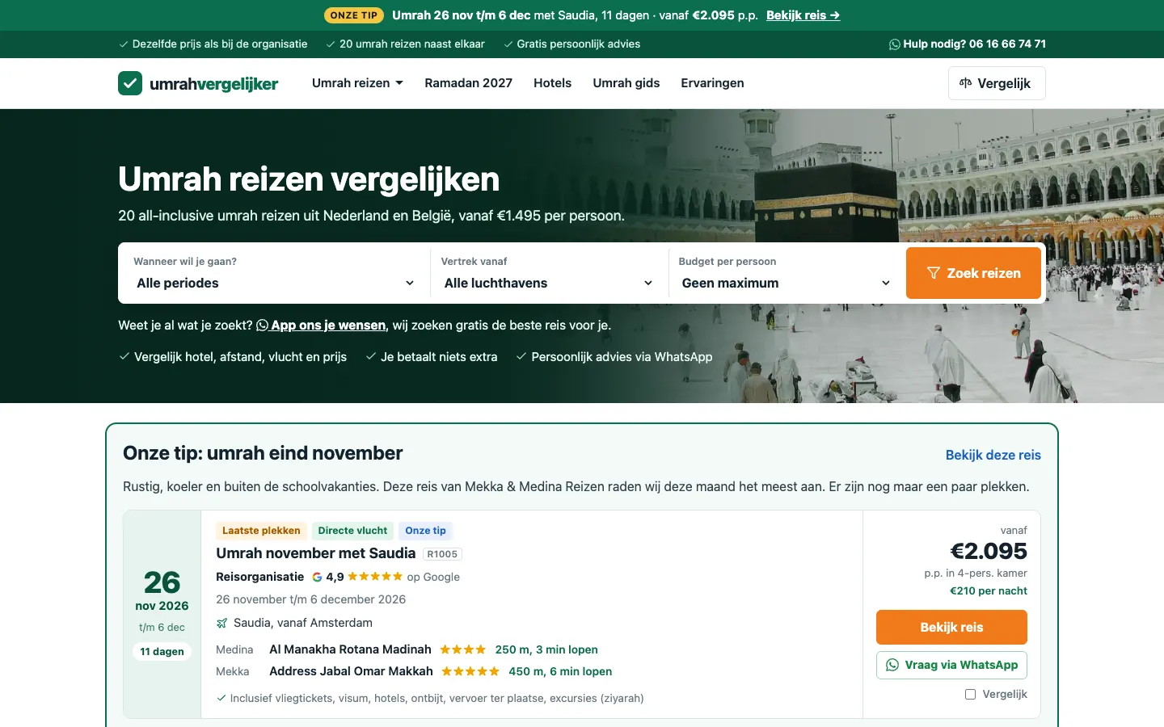This screenshot has height=727, width=1164.
Task: Open the Ervaringen menu item
Action: tap(712, 83)
